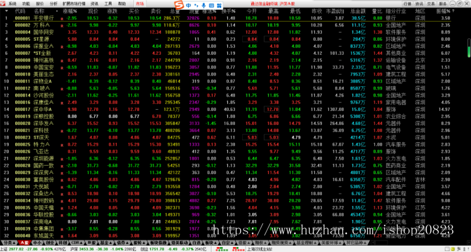Screen dimensions: 471x252
Task: Click the question mark help icon in header
Action: (x=453, y=11)
